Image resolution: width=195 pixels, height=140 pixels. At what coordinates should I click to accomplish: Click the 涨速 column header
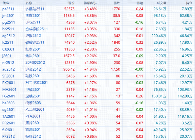click(140, 3)
